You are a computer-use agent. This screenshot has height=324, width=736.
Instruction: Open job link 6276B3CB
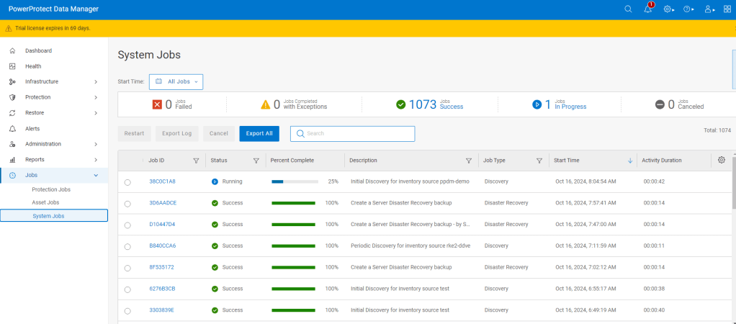pyautogui.click(x=162, y=289)
